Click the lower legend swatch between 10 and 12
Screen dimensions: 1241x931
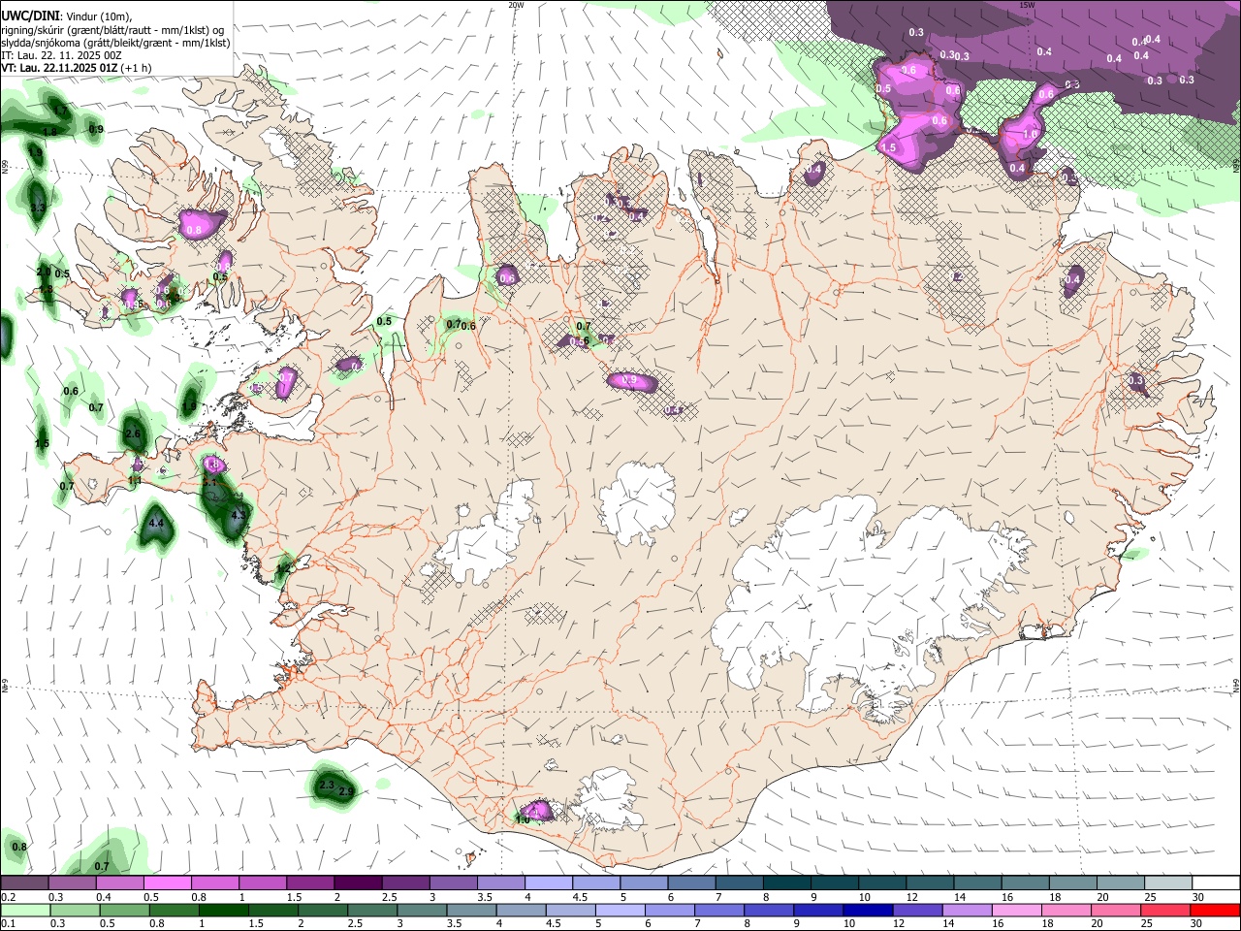(x=869, y=910)
